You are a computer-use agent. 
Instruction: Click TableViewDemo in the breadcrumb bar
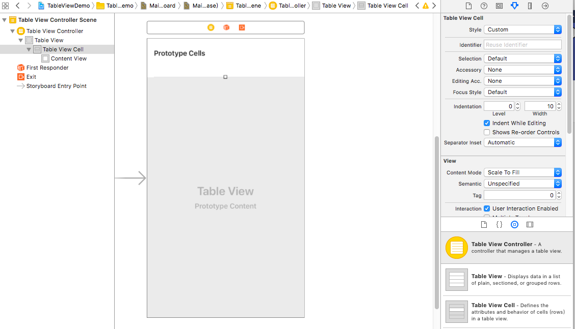pos(68,6)
